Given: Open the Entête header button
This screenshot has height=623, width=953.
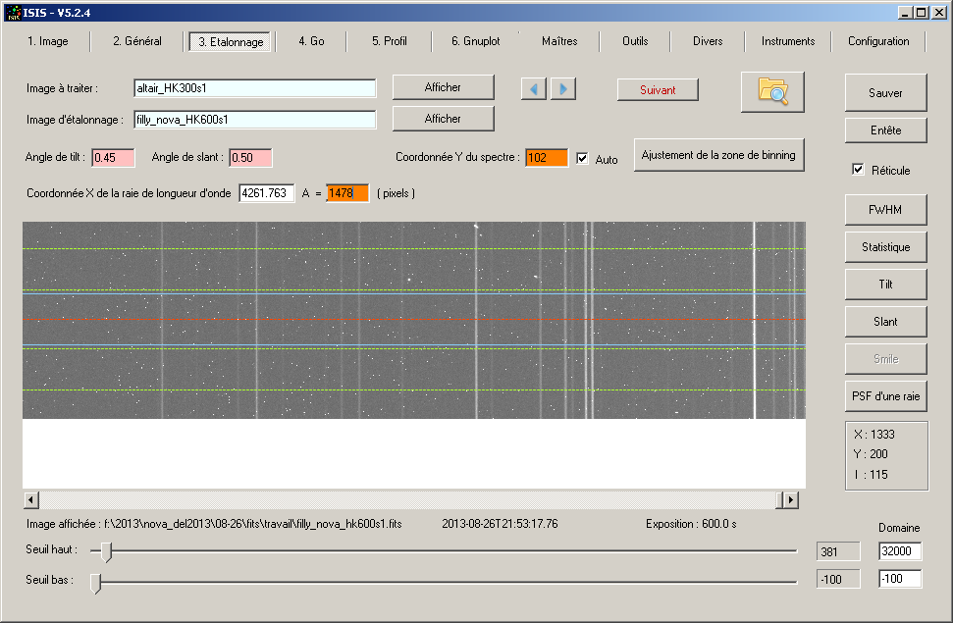Looking at the screenshot, I should 885,130.
